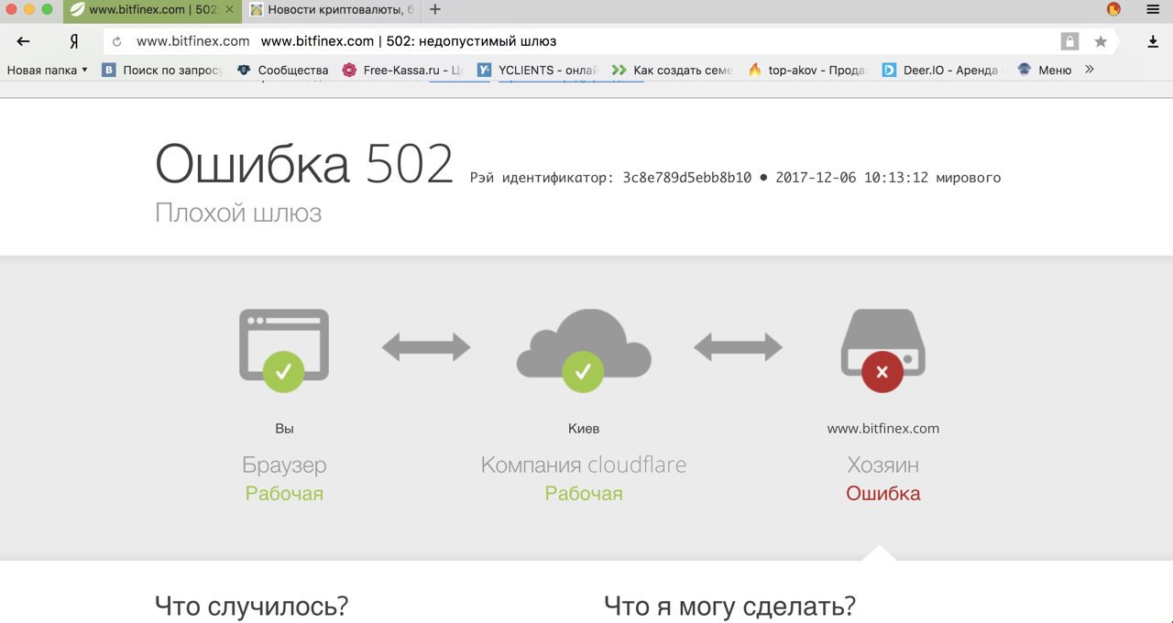Click the Сообщества bookmark icon
Screen dimensions: 1173x623
point(244,70)
